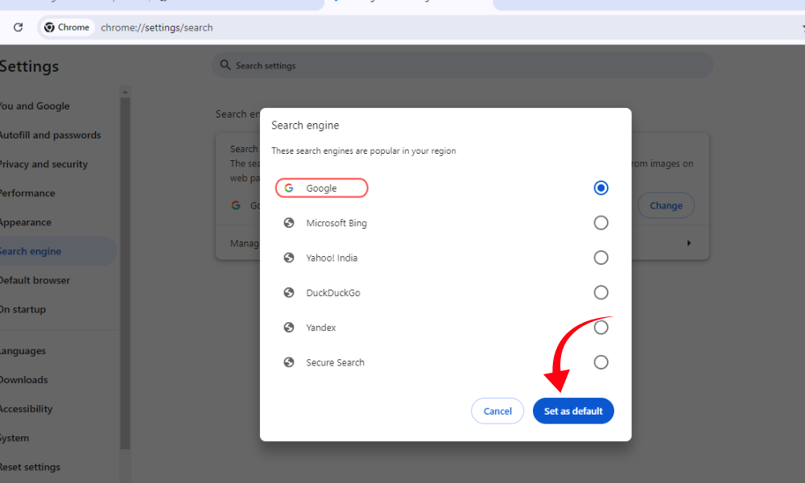Click the magnifier icon in Search settings

(x=225, y=64)
